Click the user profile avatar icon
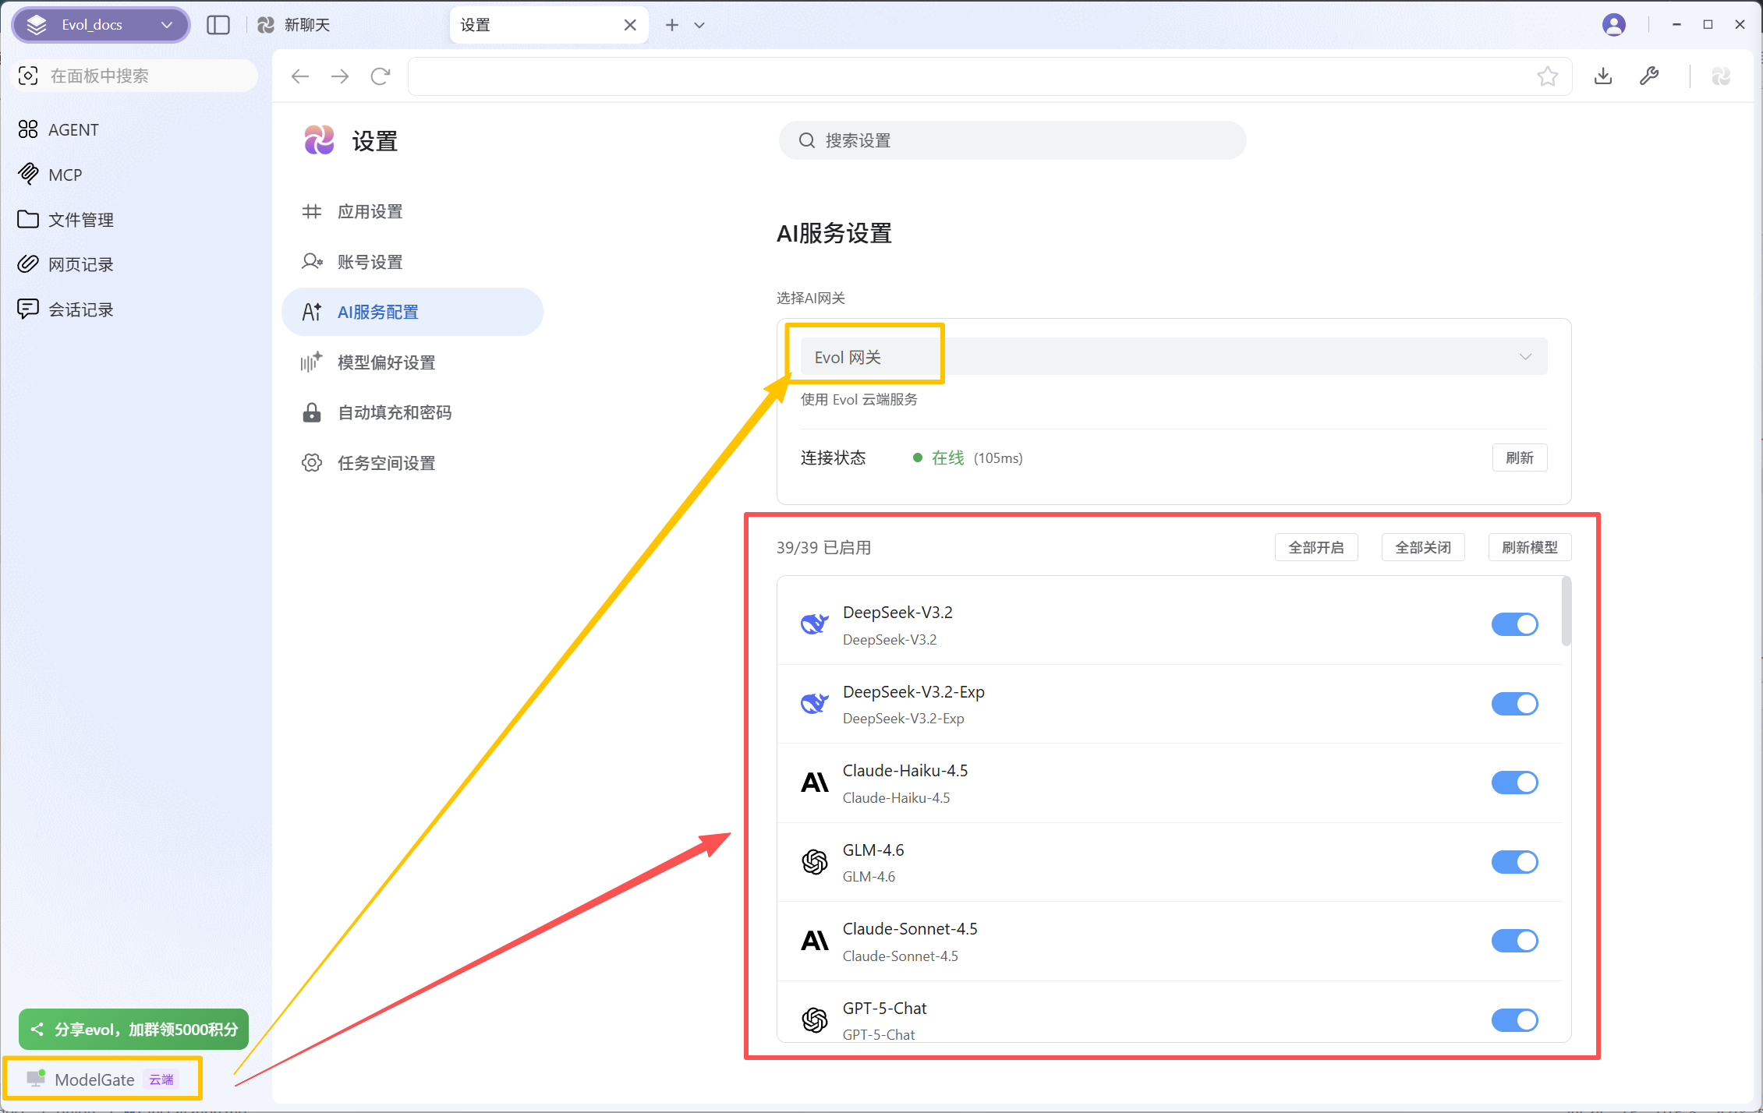The image size is (1763, 1113). tap(1613, 25)
